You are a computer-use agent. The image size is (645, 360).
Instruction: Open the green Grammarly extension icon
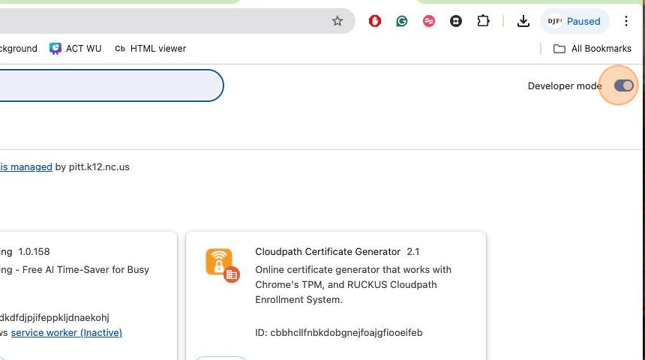401,21
